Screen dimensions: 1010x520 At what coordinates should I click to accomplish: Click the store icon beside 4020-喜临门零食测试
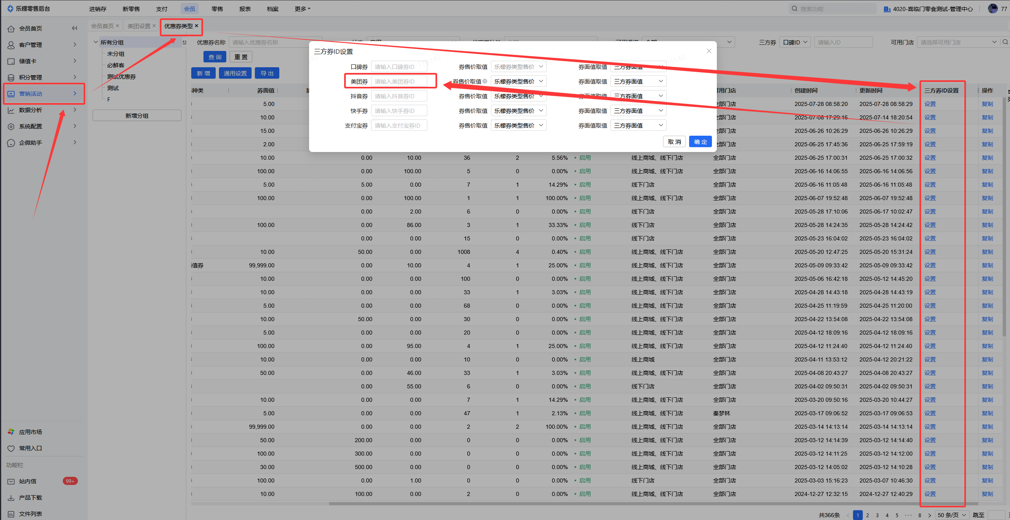point(887,9)
